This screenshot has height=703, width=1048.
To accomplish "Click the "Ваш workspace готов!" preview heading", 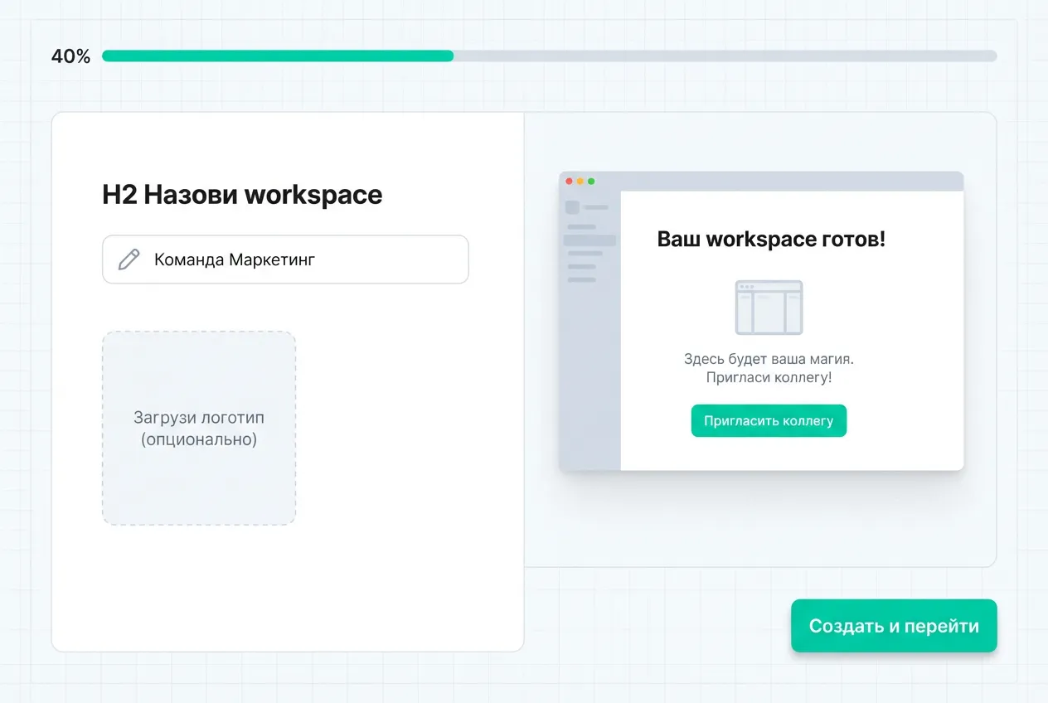I will click(x=771, y=240).
